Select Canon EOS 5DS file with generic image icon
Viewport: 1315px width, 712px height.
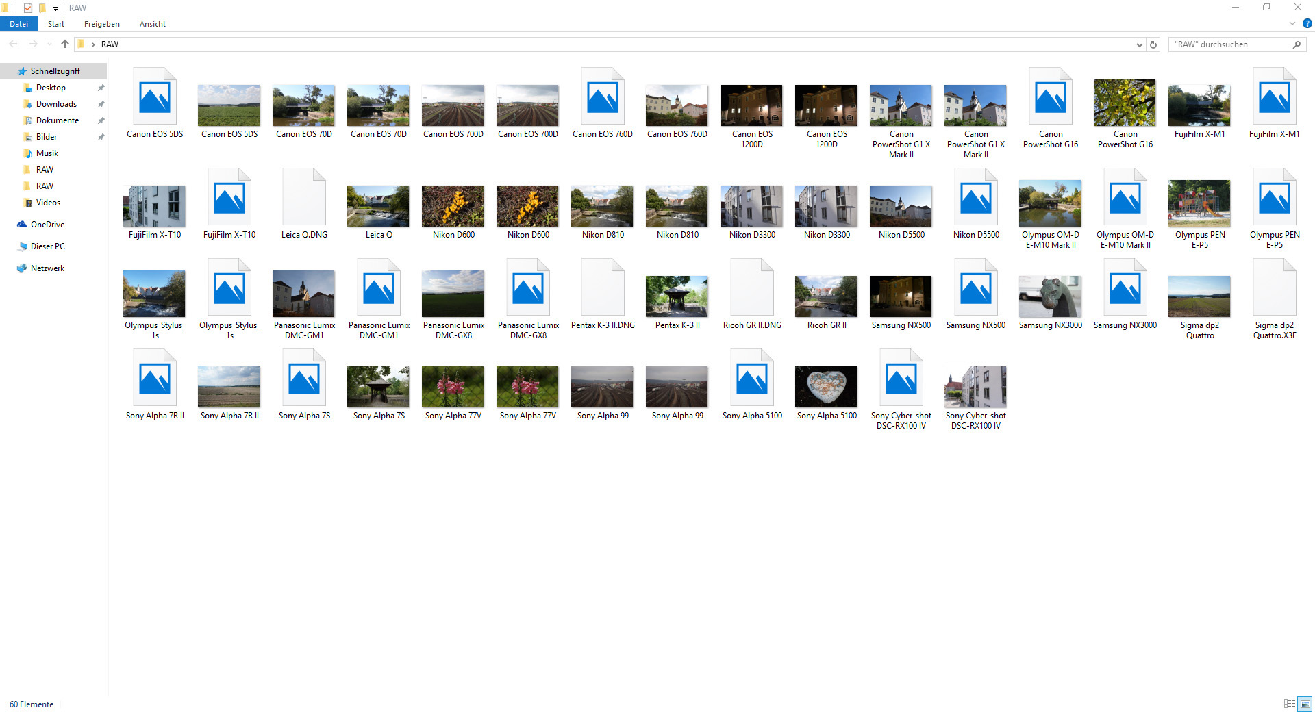point(155,97)
